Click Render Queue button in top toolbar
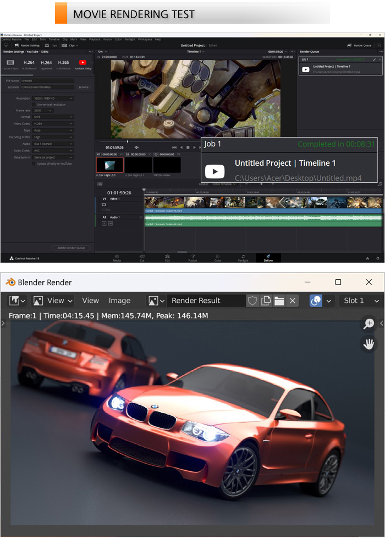Viewport: 385px width, 539px height. coord(359,45)
